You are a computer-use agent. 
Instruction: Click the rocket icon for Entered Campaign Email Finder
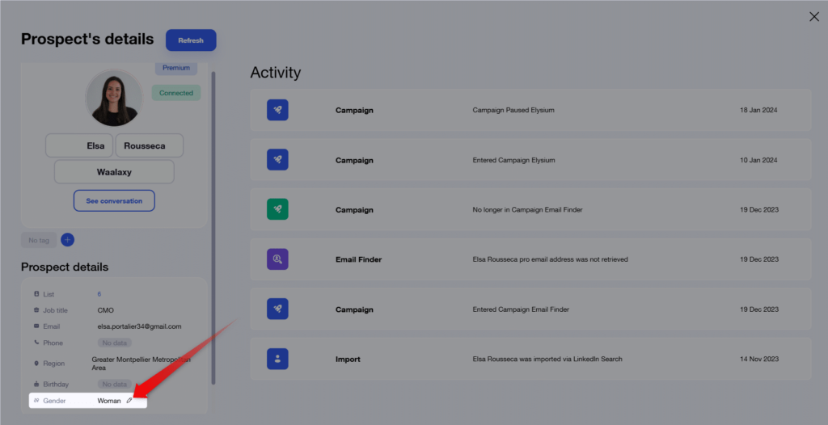277,309
